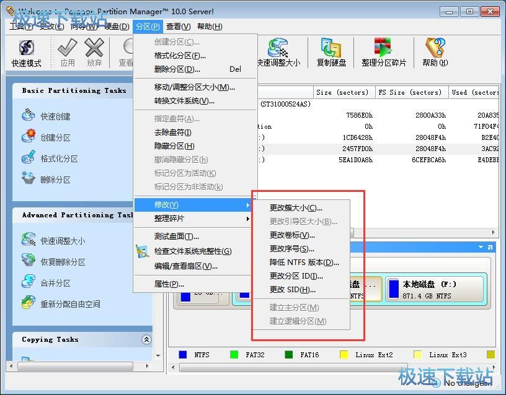Click the FS Size (sectors) column header

pyautogui.click(x=412, y=92)
